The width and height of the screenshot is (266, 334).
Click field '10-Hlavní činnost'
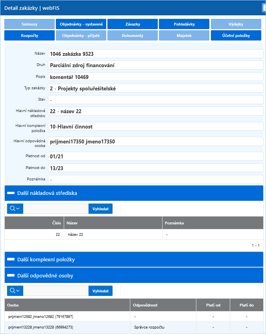(x=156, y=126)
